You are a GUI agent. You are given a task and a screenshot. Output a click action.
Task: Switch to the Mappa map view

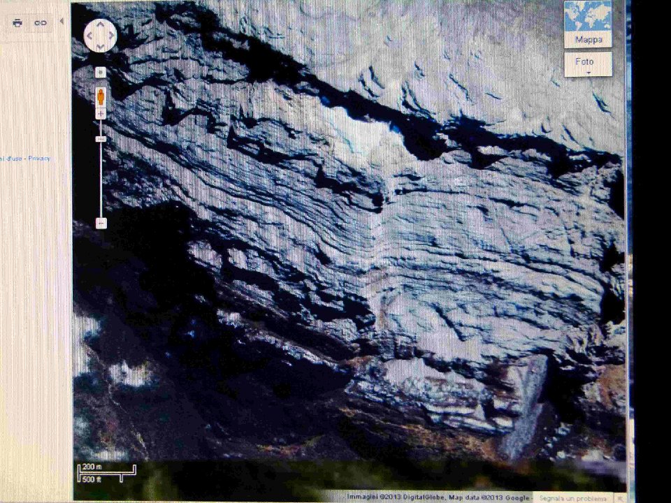pos(589,40)
